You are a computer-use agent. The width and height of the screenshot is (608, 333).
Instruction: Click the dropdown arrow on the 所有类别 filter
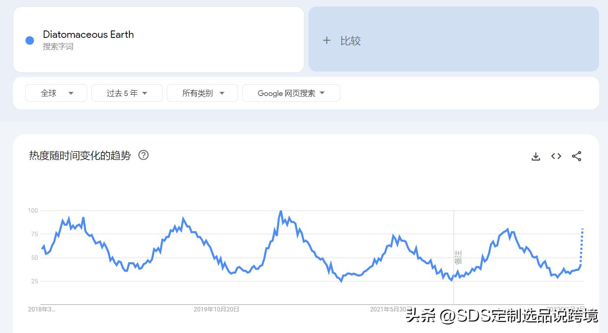tap(222, 93)
